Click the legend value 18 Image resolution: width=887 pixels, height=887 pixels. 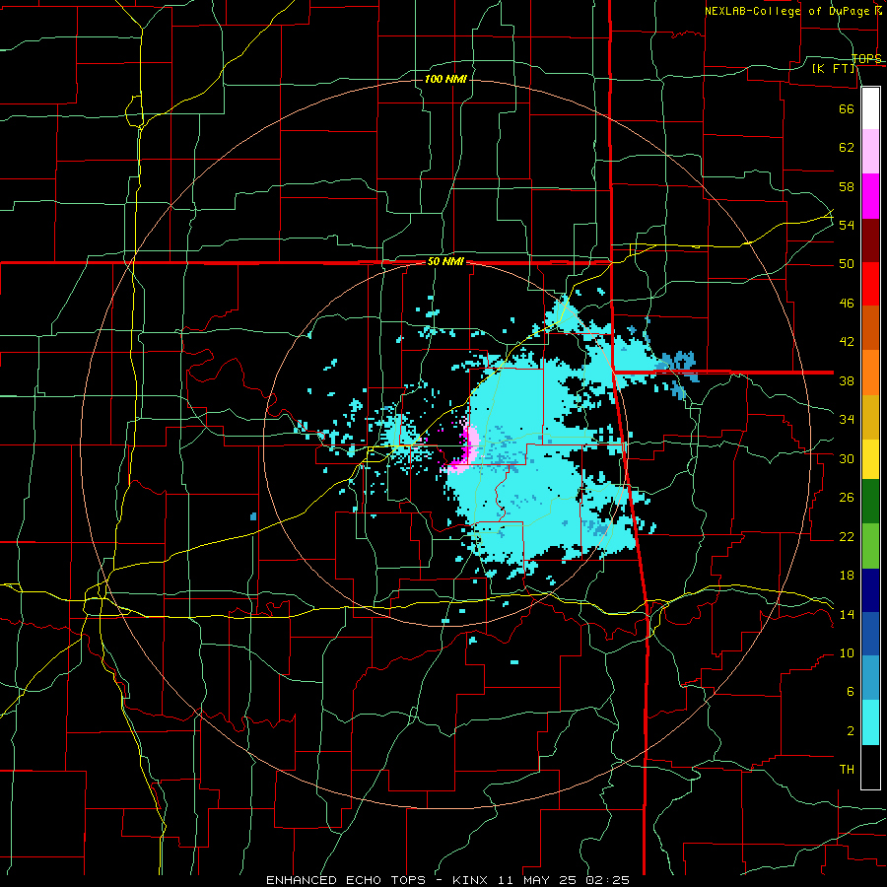click(847, 575)
